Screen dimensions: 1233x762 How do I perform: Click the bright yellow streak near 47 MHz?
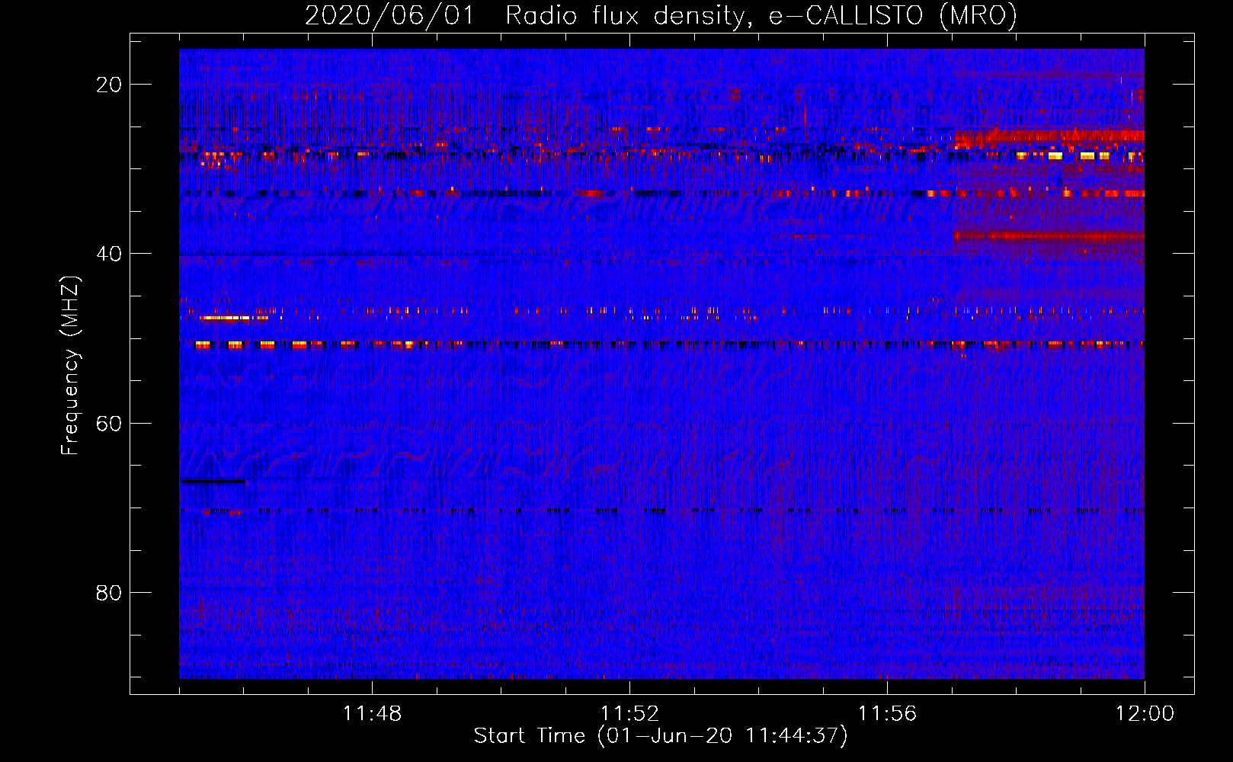[226, 318]
